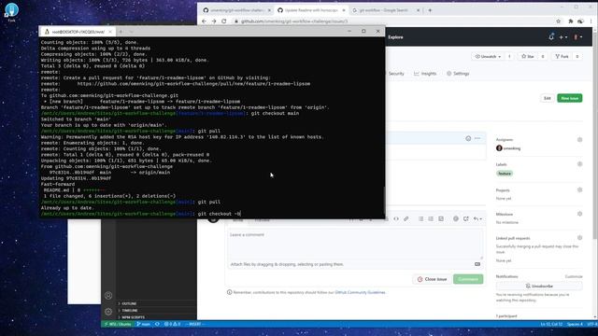
Task: Click the Markdown supported icon below the comment box
Action: pos(477,264)
